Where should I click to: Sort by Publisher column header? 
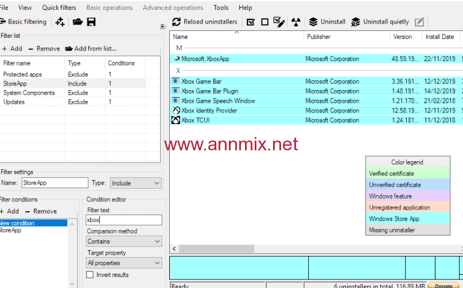click(347, 37)
